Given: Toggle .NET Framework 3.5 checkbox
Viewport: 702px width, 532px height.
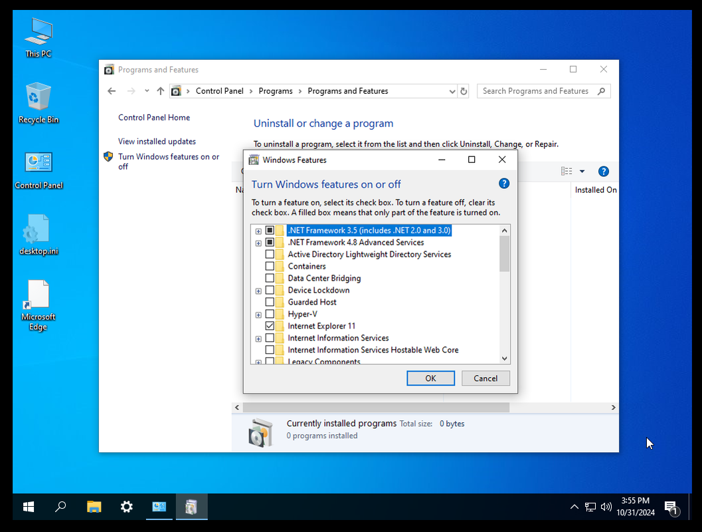Looking at the screenshot, I should 270,230.
